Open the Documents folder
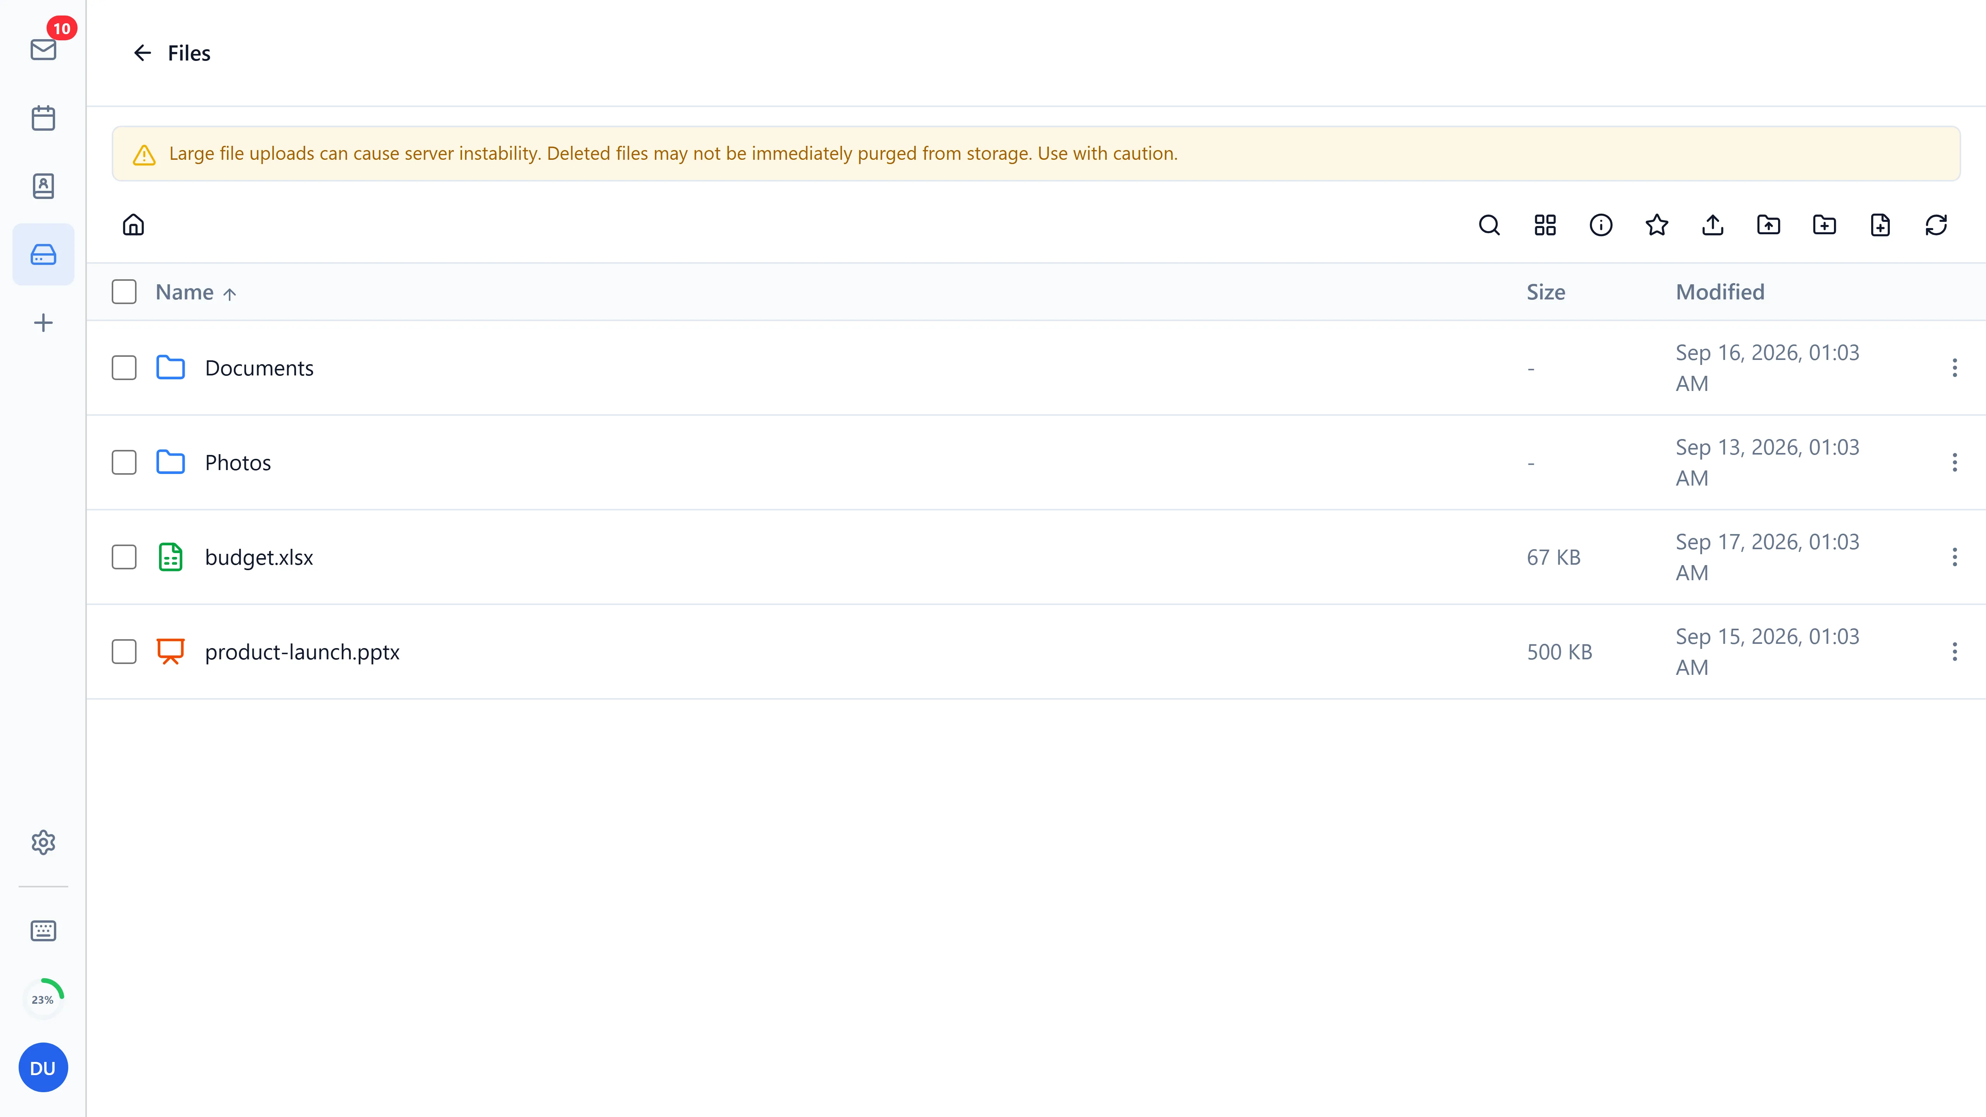Viewport: 1986px width, 1117px height. pyautogui.click(x=259, y=368)
